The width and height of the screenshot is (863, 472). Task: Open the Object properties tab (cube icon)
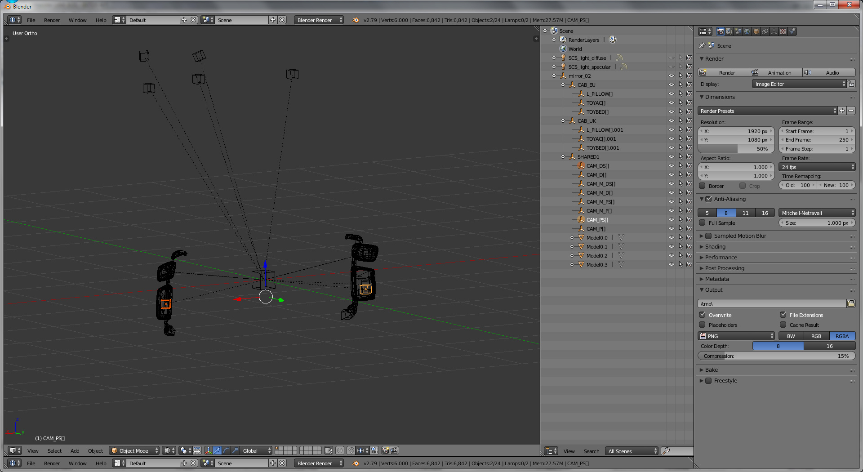[x=756, y=31]
